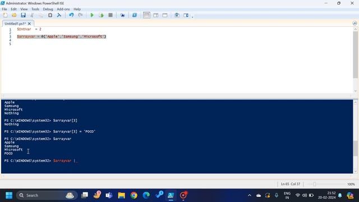Screen dimensions: 359x202
Task: Open the Help menu
Action: point(77,9)
